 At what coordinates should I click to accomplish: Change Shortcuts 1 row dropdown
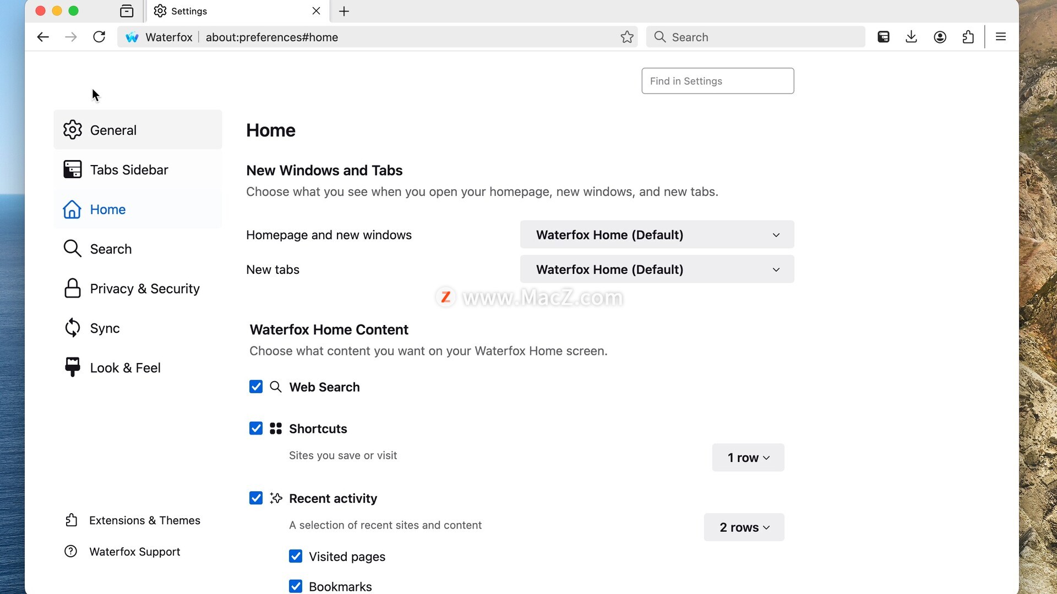coord(748,458)
